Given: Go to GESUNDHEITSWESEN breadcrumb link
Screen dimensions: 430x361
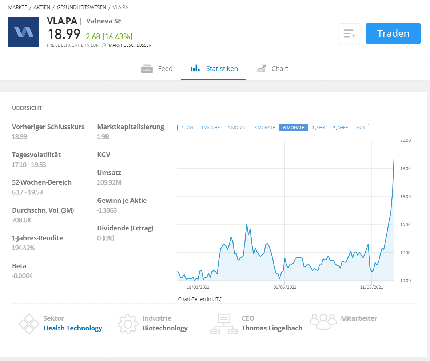Looking at the screenshot, I should click(x=81, y=7).
